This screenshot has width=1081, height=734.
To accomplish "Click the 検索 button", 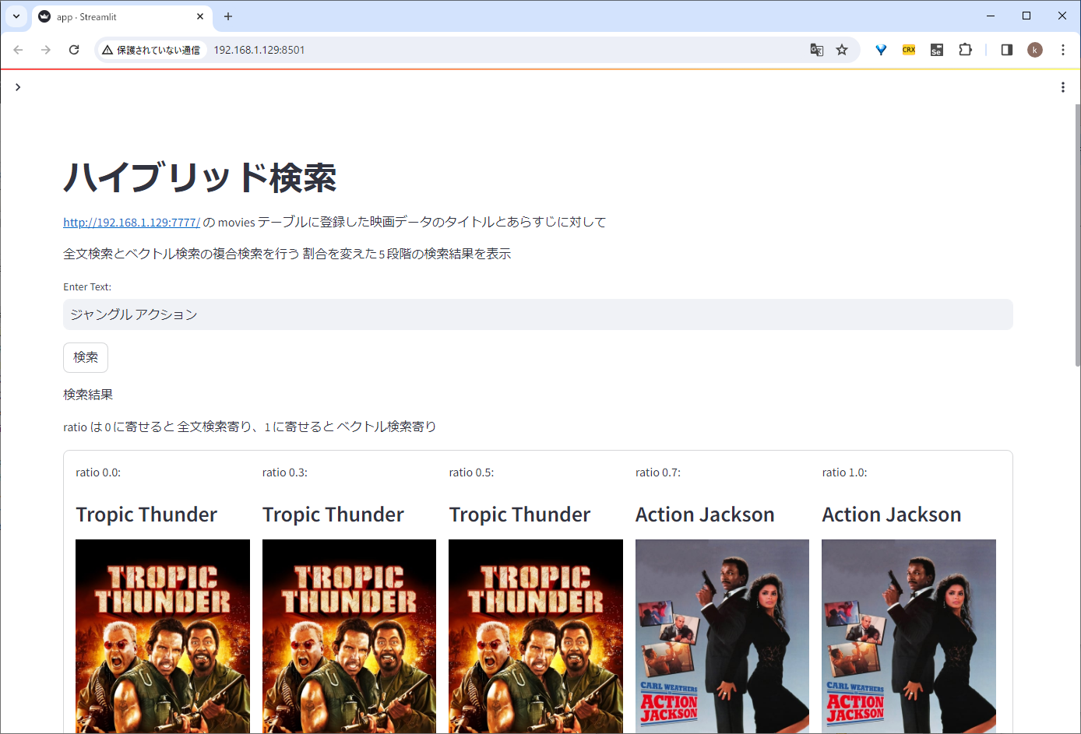I will (86, 357).
